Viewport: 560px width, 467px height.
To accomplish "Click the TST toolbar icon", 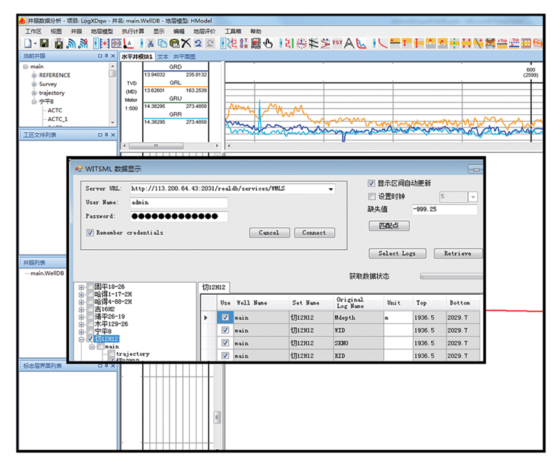I will (x=337, y=43).
